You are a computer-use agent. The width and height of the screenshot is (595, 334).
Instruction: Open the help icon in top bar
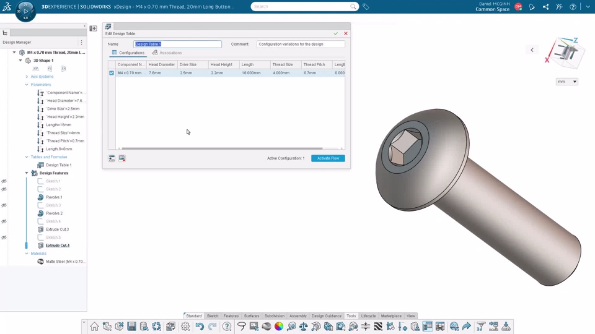click(573, 7)
